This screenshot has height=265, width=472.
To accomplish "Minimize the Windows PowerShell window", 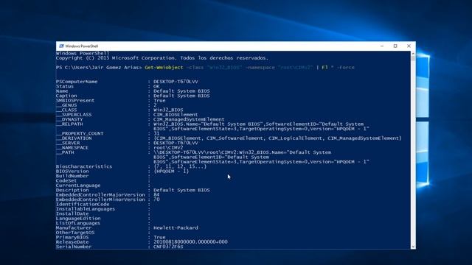I will [382, 46].
